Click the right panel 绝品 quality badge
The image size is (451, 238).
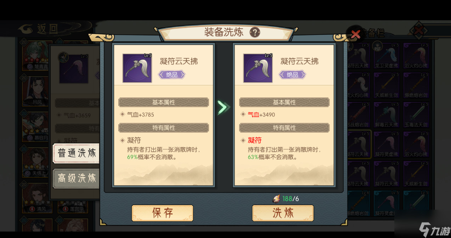[x=292, y=75]
